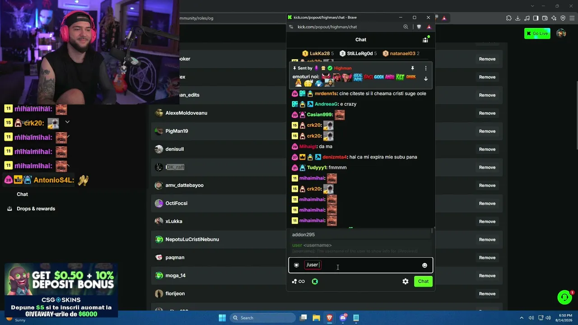
Task: Unpin the pinned message via pin icon
Action: click(x=412, y=68)
